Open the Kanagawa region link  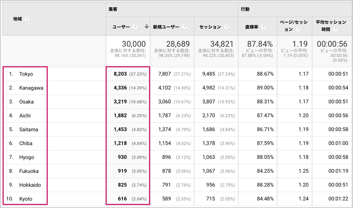31,88
